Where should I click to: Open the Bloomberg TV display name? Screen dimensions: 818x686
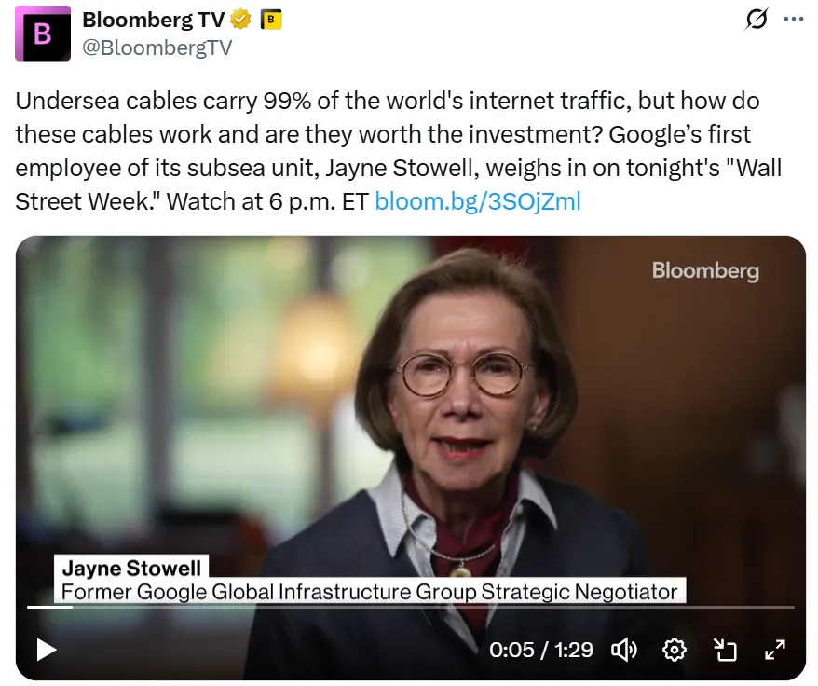click(x=153, y=19)
